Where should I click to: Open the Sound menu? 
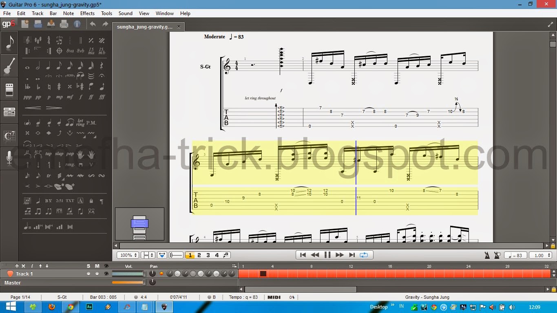pos(125,13)
